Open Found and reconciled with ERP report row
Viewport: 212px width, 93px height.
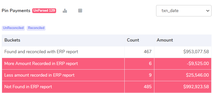[107, 52]
